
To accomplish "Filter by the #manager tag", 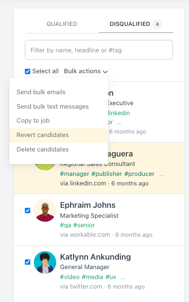I will [x=75, y=174].
